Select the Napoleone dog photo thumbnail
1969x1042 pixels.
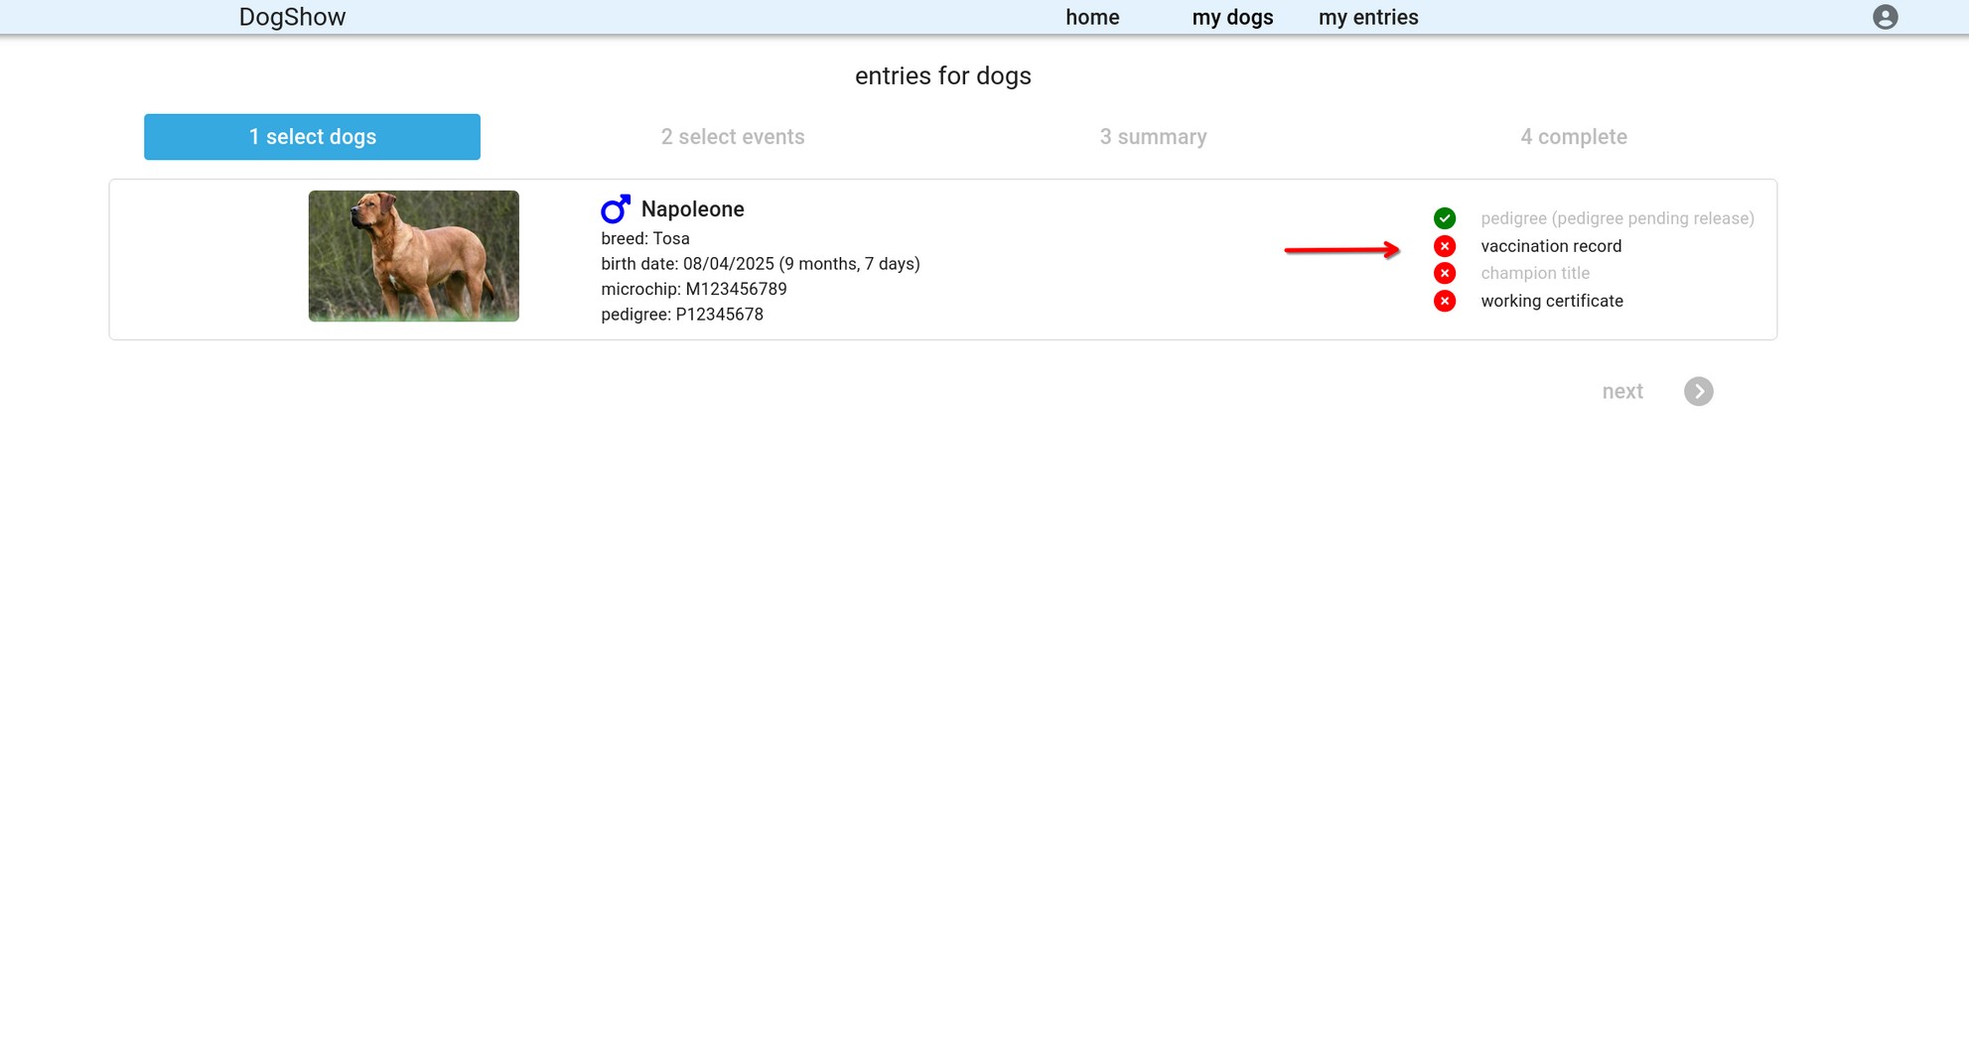pos(413,256)
